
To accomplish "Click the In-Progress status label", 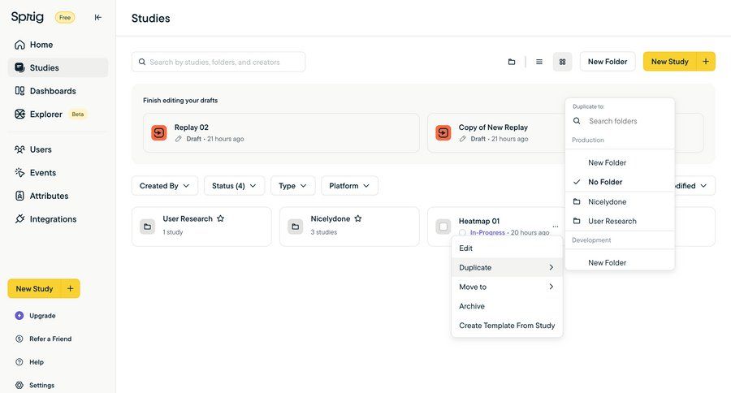I will pyautogui.click(x=487, y=232).
